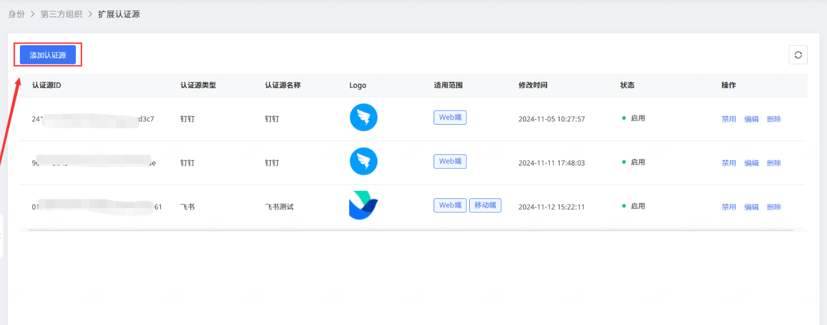
Task: Edit the first 钉钉 authentication source
Action: click(x=751, y=119)
